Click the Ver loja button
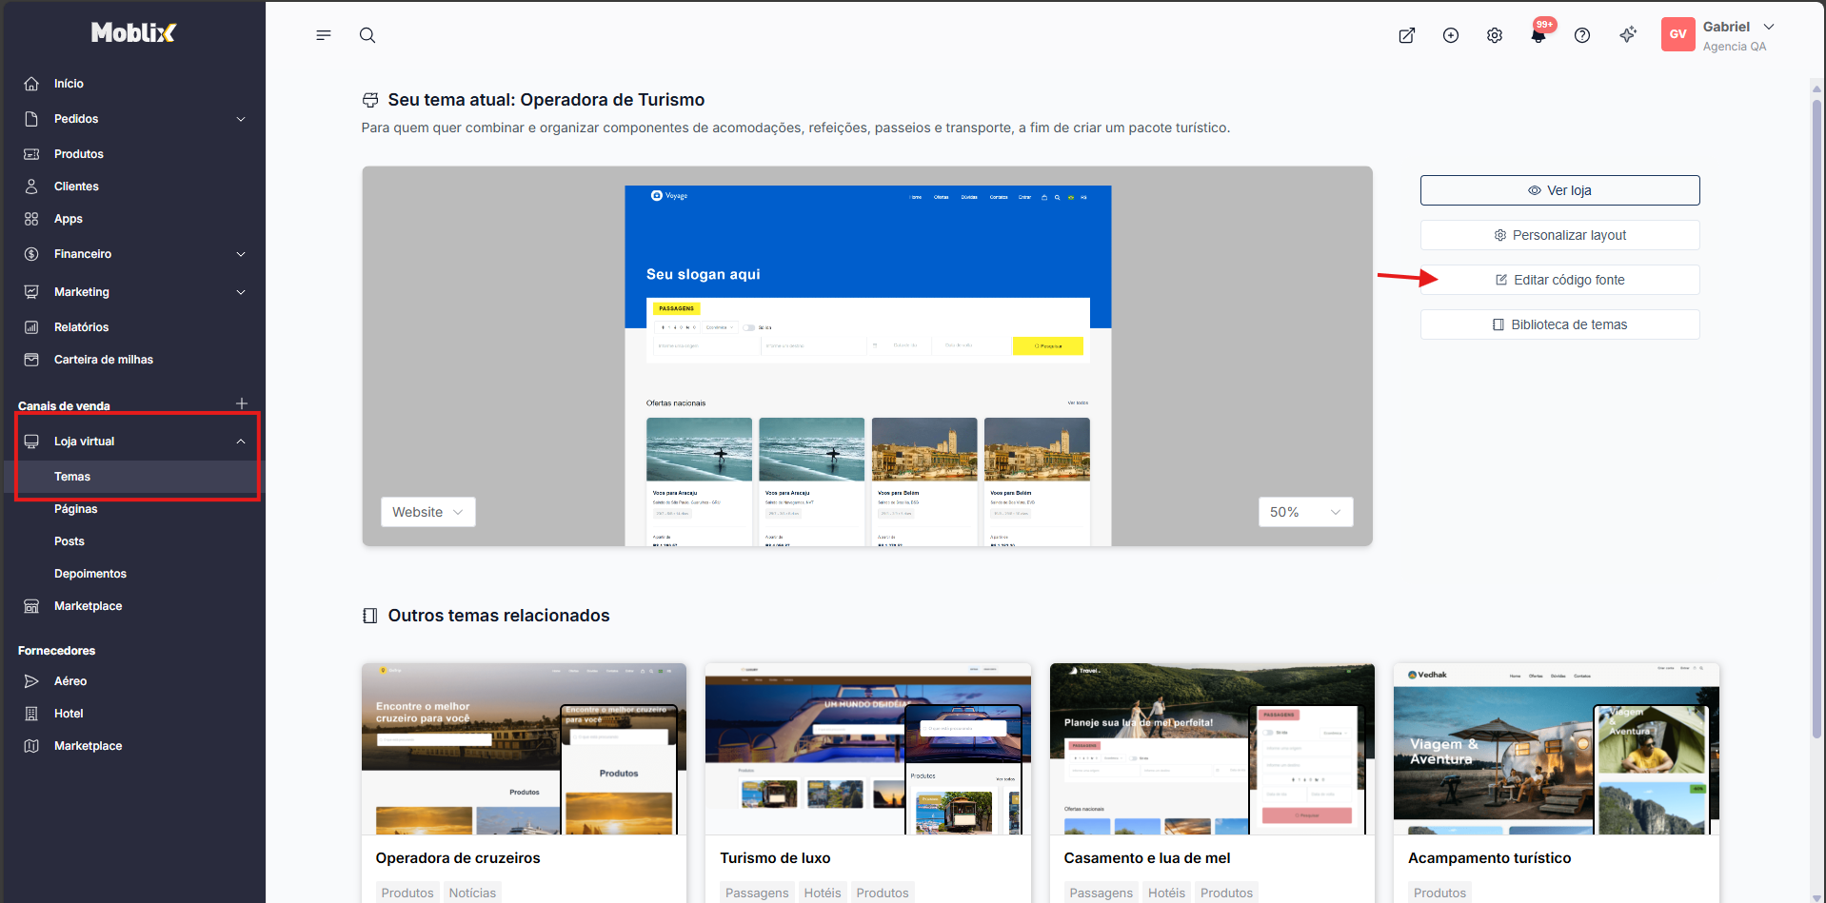 [x=1558, y=189]
